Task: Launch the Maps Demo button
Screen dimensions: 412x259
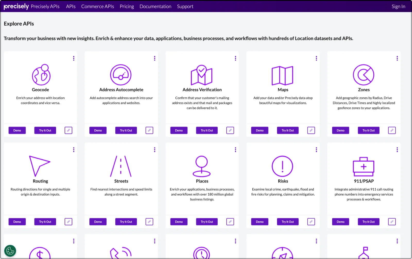Action: pyautogui.click(x=260, y=130)
